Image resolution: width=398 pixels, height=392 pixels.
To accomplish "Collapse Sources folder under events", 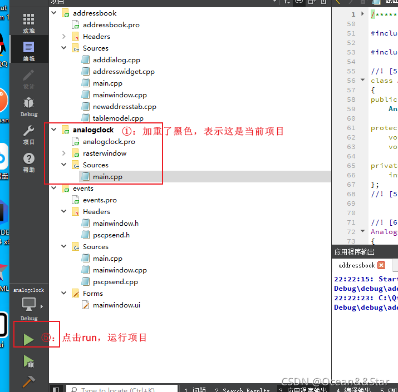I will tap(63, 246).
